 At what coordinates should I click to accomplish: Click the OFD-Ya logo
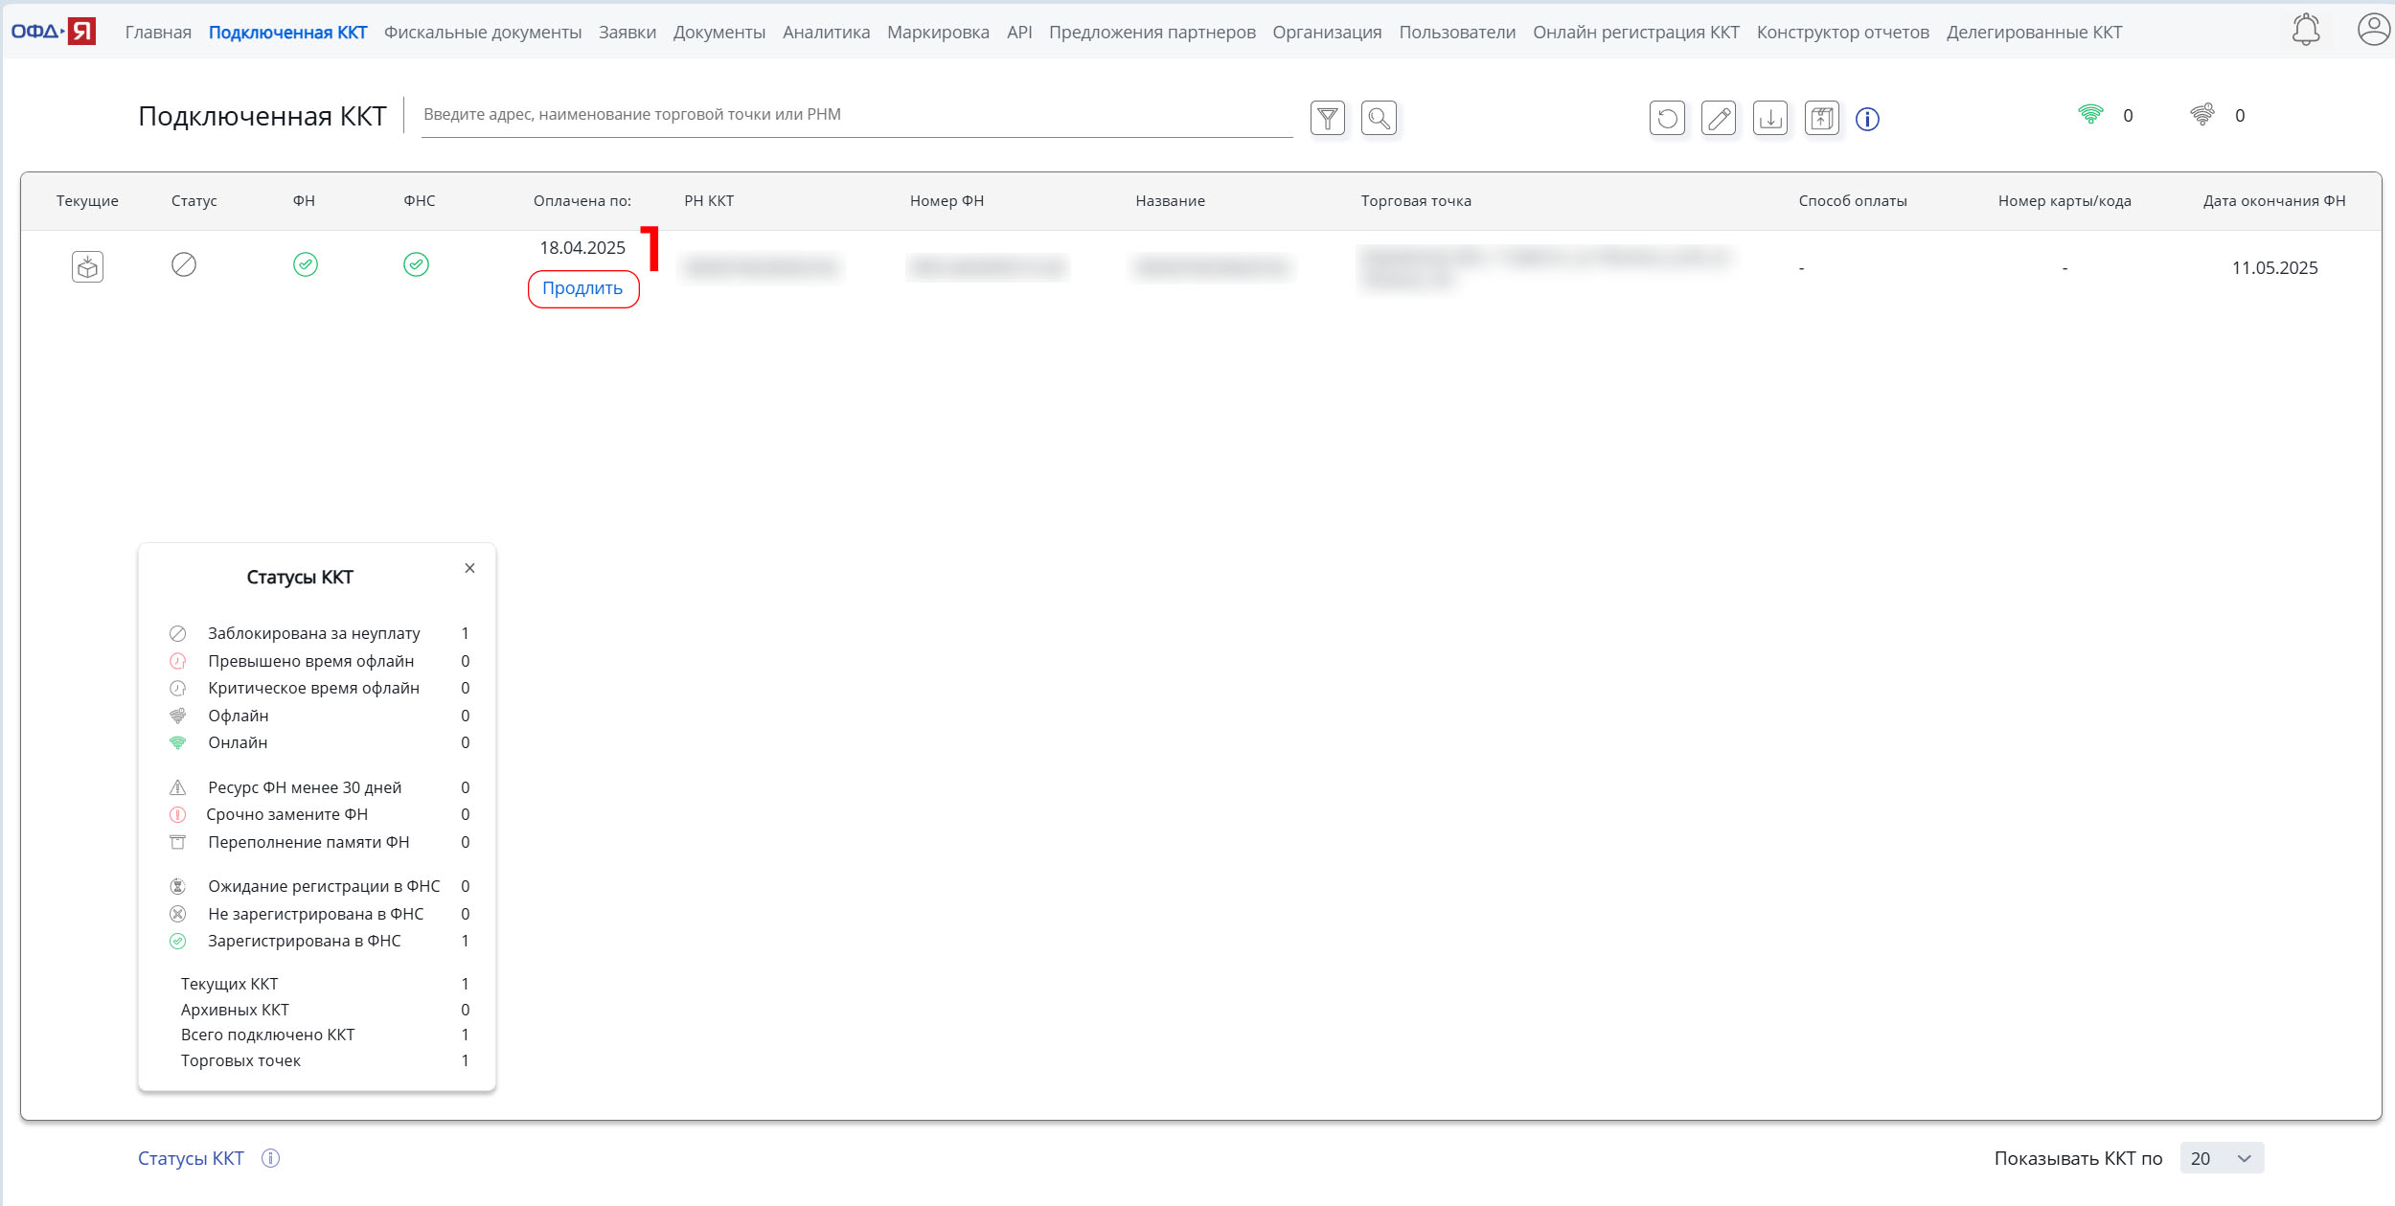tap(53, 32)
